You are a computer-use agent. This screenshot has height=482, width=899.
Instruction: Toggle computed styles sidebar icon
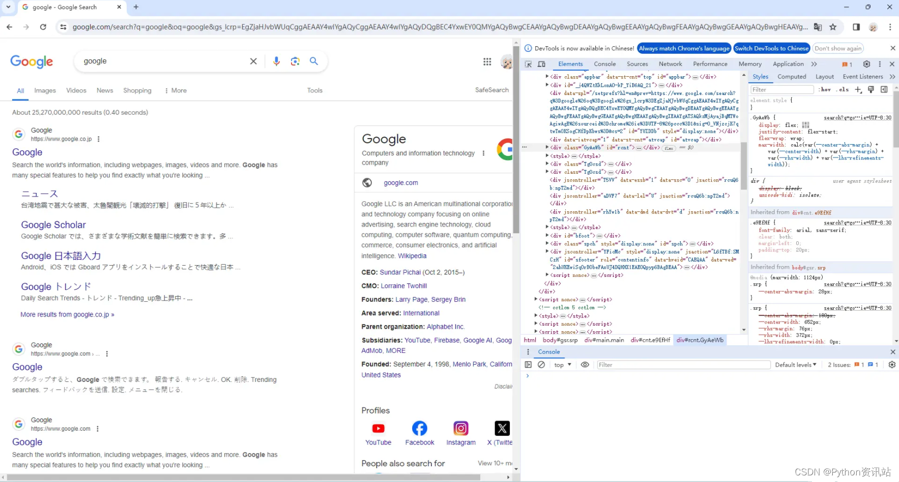pos(884,89)
